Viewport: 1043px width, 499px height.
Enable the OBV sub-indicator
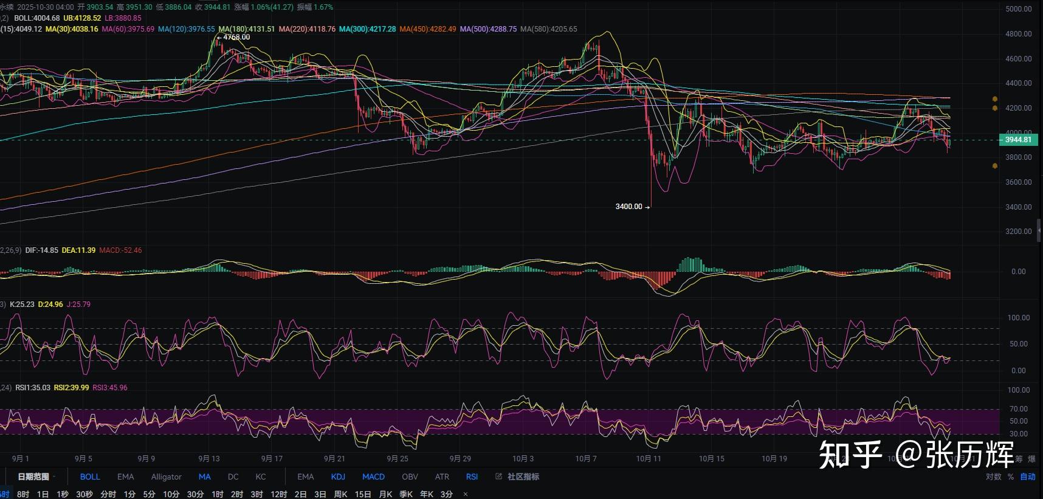click(410, 477)
